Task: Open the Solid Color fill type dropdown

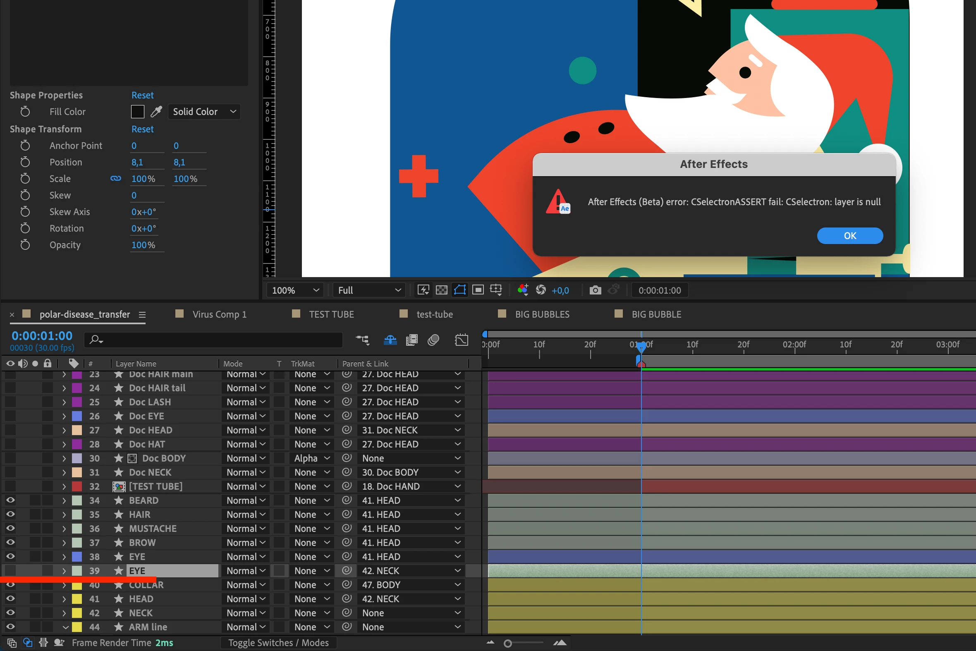Action: (x=204, y=112)
